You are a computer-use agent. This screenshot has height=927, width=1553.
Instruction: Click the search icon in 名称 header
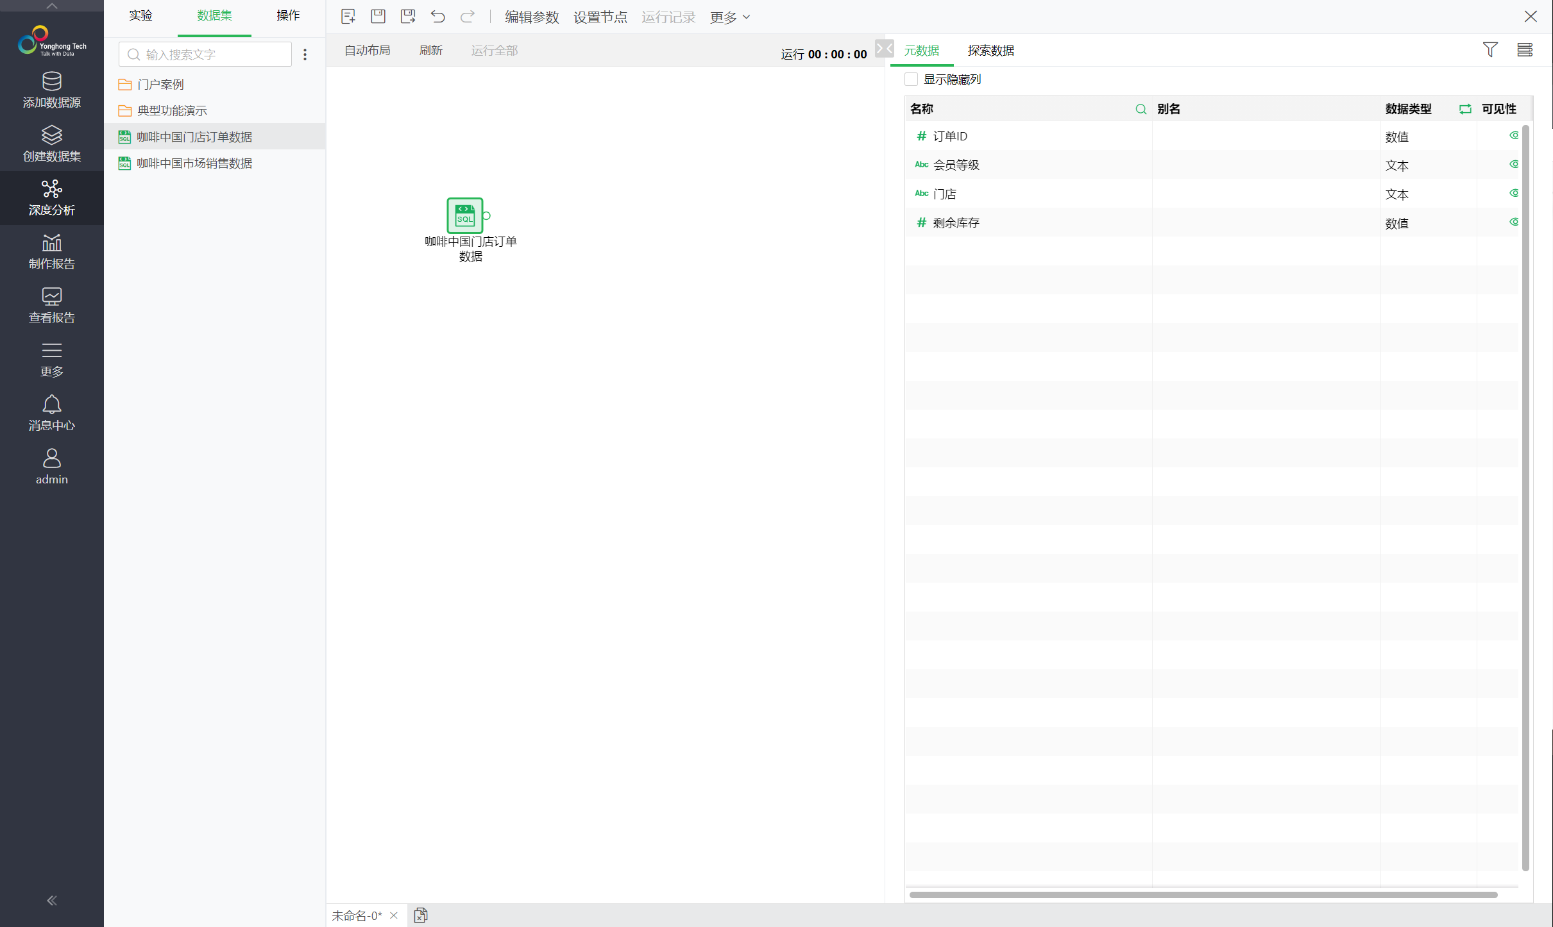coord(1141,109)
